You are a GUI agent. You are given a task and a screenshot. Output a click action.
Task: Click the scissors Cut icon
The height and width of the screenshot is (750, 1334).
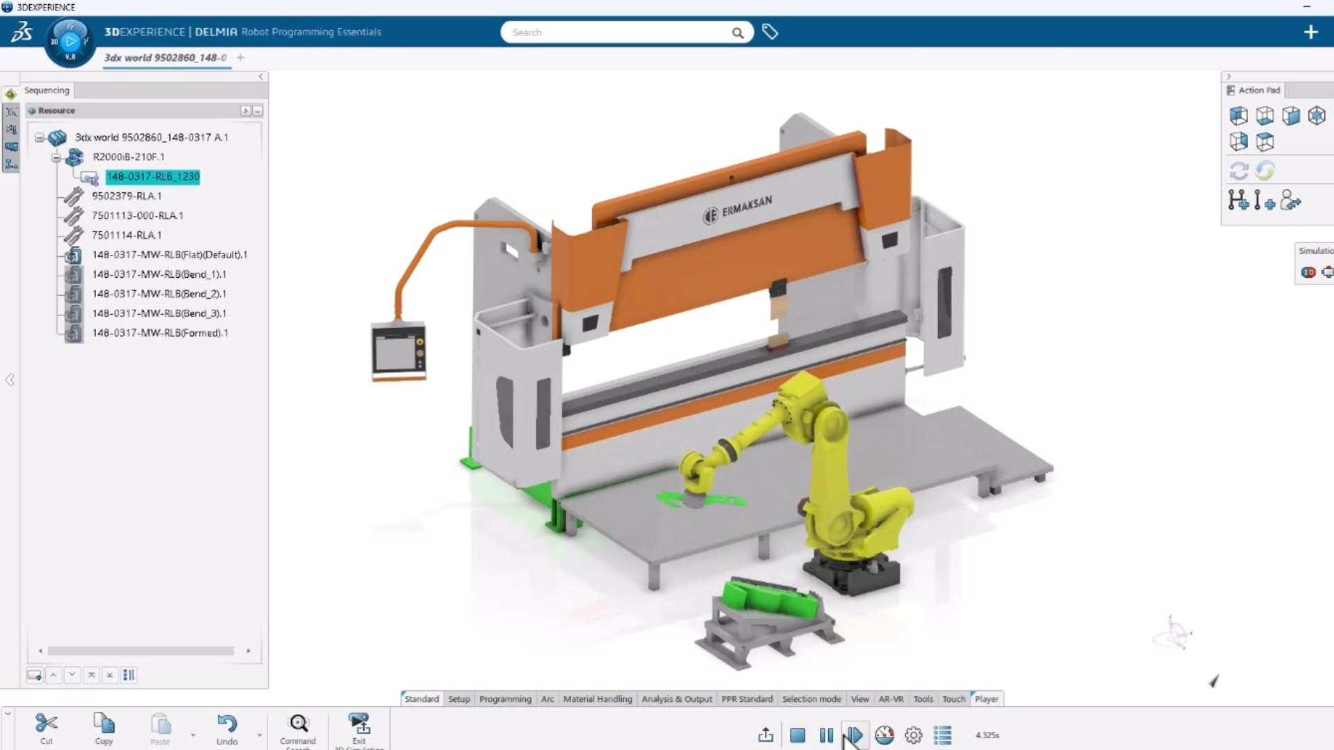47,724
